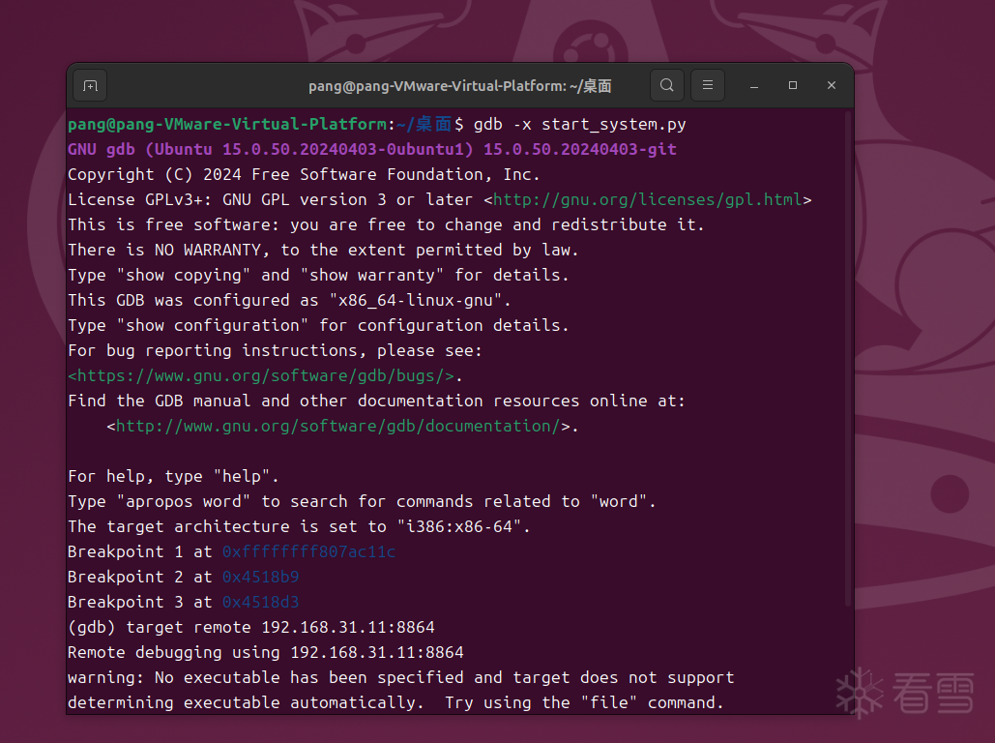Click the terminal window title text
The height and width of the screenshot is (743, 995).
460,86
